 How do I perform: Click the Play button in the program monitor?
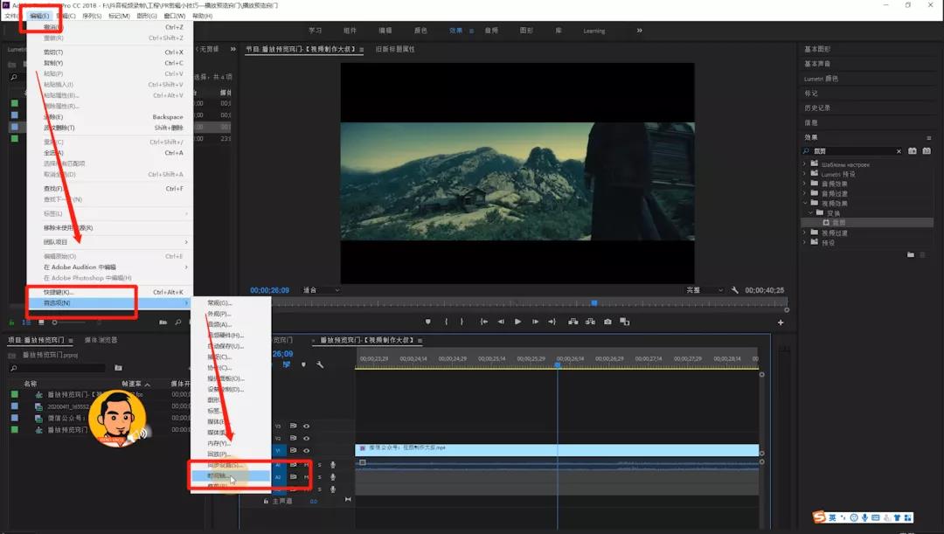[x=517, y=322]
